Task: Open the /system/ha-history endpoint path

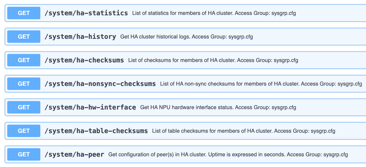Action: 80,37
